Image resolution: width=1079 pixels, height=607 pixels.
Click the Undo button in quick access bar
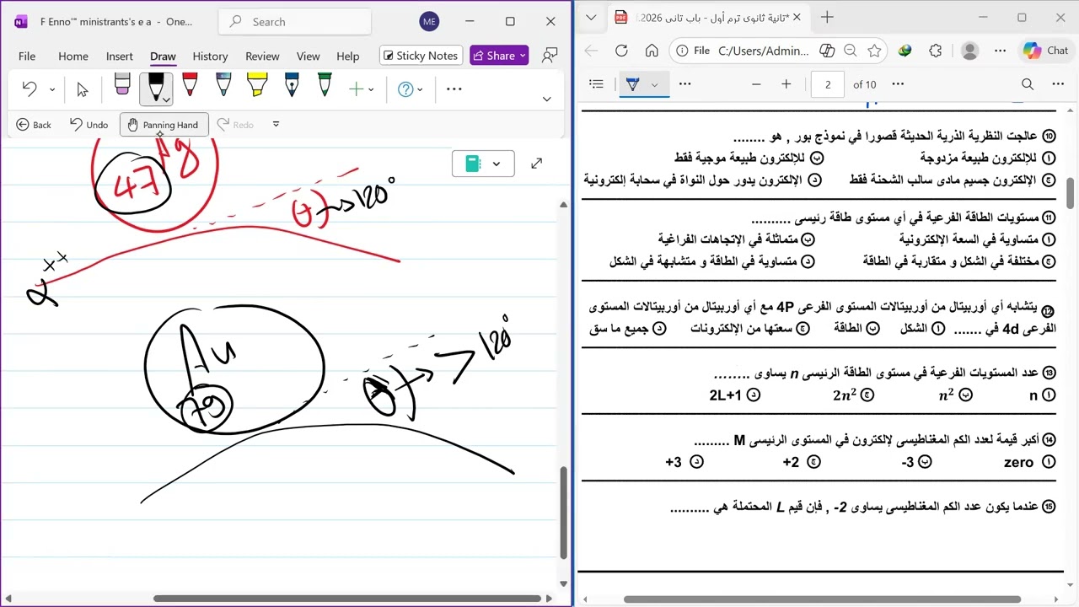tap(89, 125)
